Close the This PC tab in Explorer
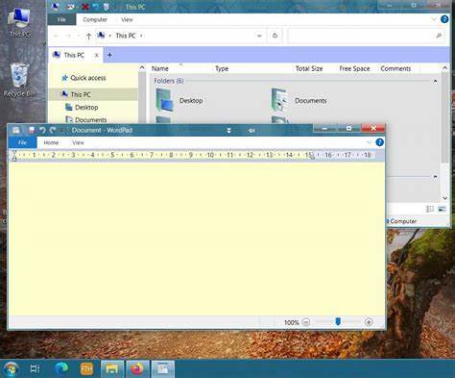455x378 pixels. click(96, 55)
